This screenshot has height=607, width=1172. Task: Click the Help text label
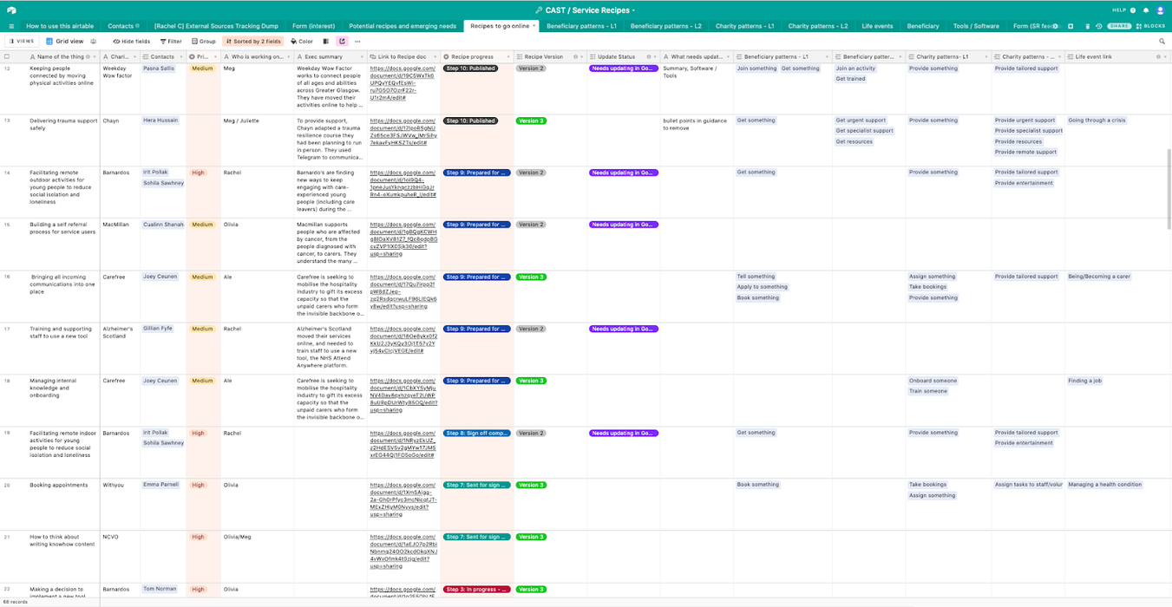click(1119, 10)
